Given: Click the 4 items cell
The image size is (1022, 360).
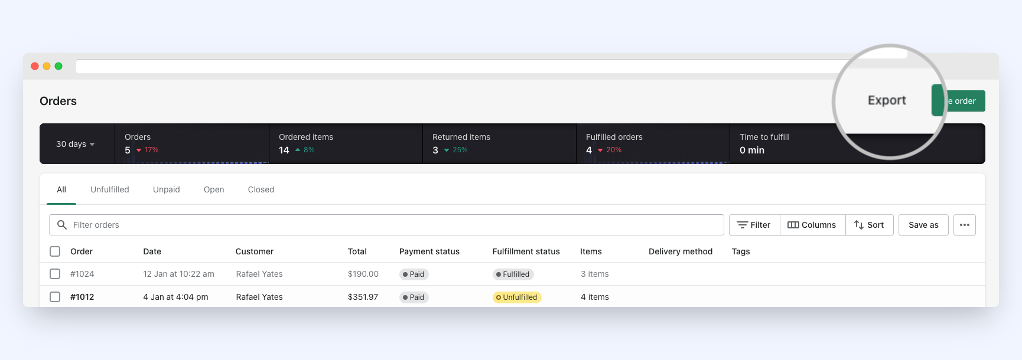Looking at the screenshot, I should click(x=595, y=297).
